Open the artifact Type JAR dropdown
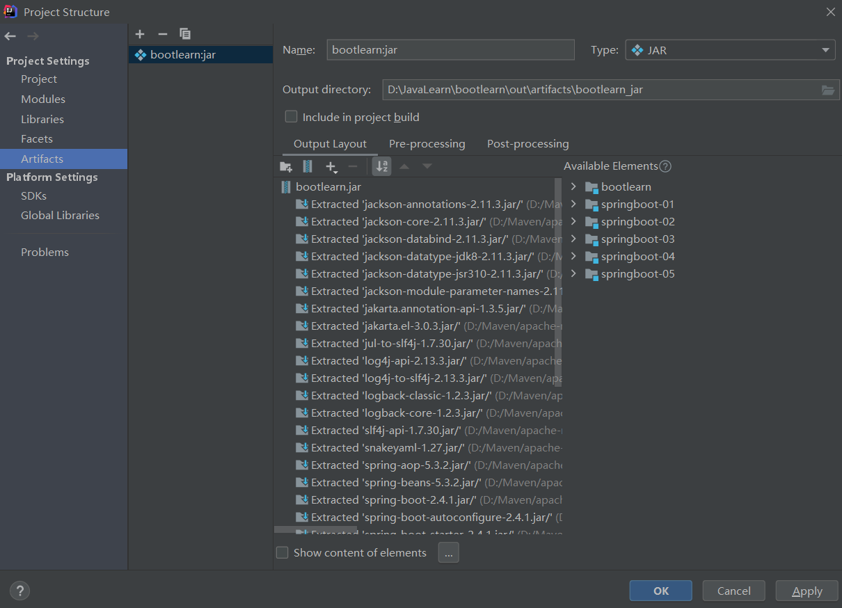The width and height of the screenshot is (842, 608). click(730, 50)
